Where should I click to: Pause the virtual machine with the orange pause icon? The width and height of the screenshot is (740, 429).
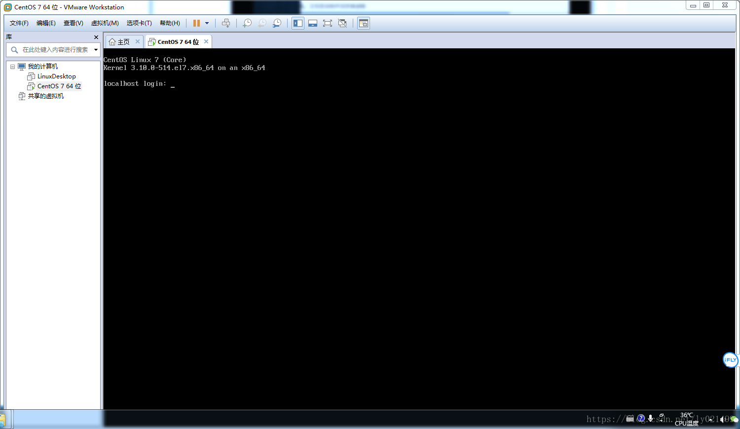click(x=196, y=23)
